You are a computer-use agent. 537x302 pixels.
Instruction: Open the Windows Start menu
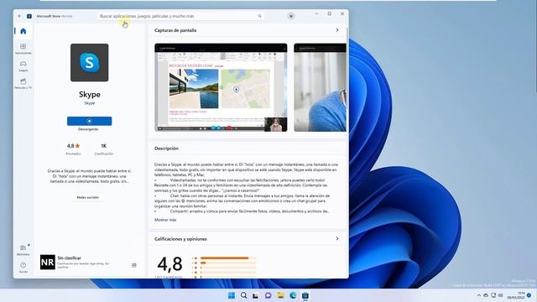(x=232, y=295)
